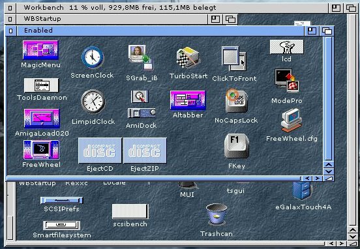Image resolution: width=360 pixels, height=249 pixels.
Task: Select the ScreenClock icon
Action: click(93, 57)
